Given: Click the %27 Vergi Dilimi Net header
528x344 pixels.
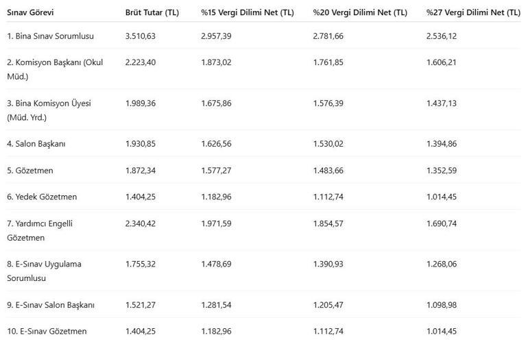Looking at the screenshot, I should click(x=473, y=12).
